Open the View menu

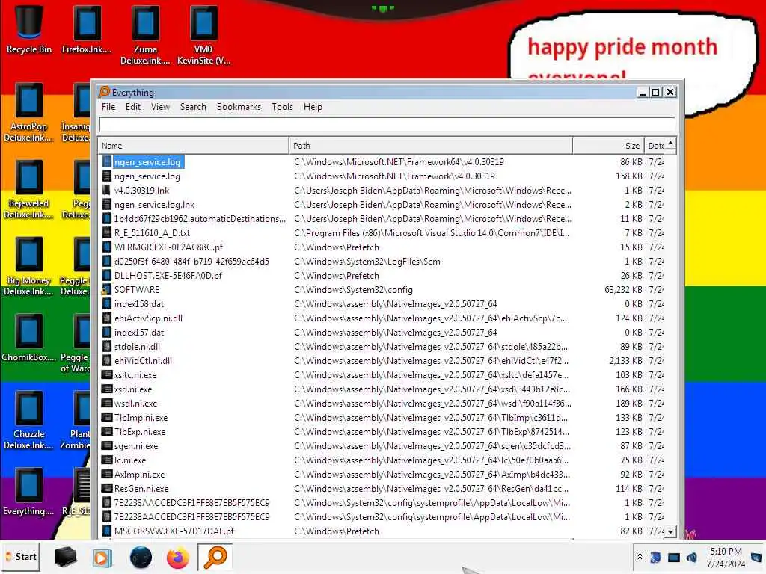pos(160,107)
